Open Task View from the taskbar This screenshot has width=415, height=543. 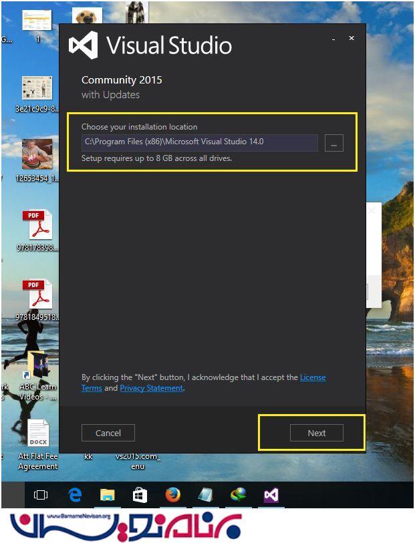41,495
